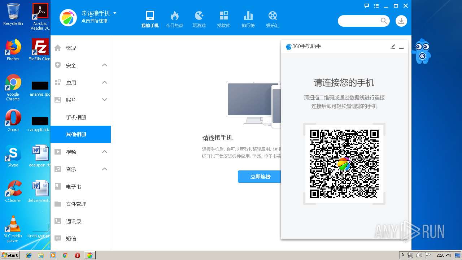Click the music note icon beside 音乐
This screenshot has width=462, height=260.
(58, 169)
